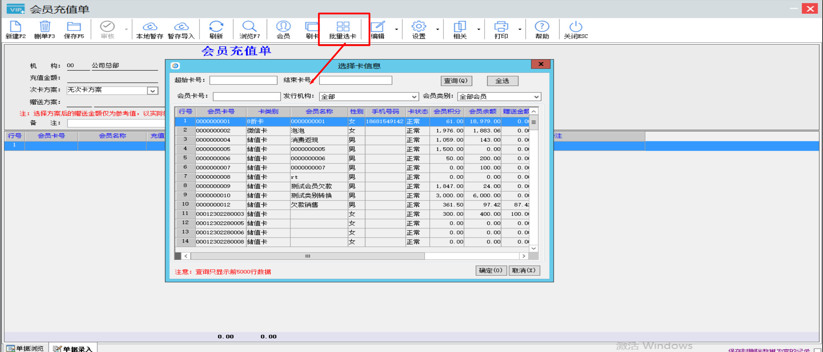Click the horizontal scrollbar in card list
Screen dimensions: 823x352
pyautogui.click(x=307, y=256)
